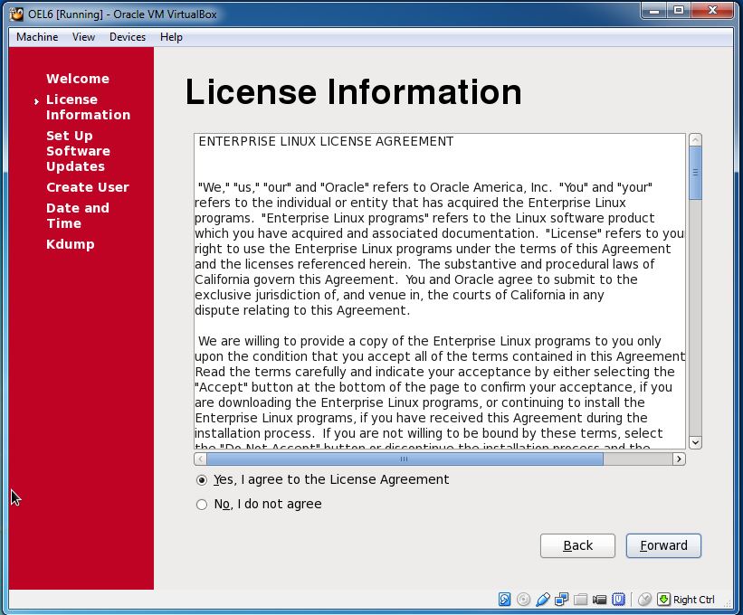
Task: Select Yes, I agree to the License Agreement
Action: pyautogui.click(x=322, y=479)
